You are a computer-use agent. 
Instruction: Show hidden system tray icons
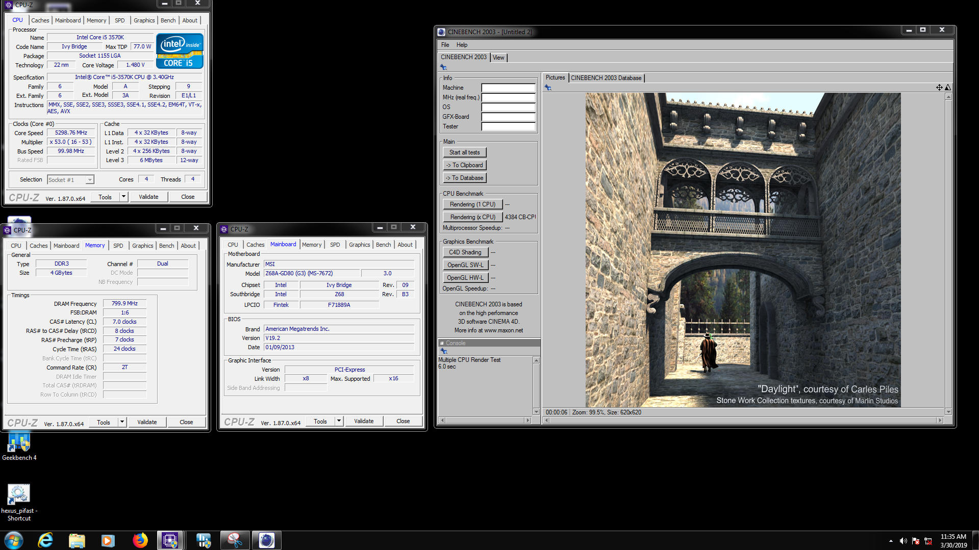[891, 541]
